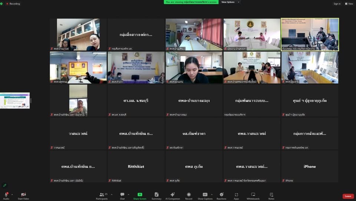Unmute the microphone with the Audio button
Image resolution: width=356 pixels, height=201 pixels.
(6, 195)
